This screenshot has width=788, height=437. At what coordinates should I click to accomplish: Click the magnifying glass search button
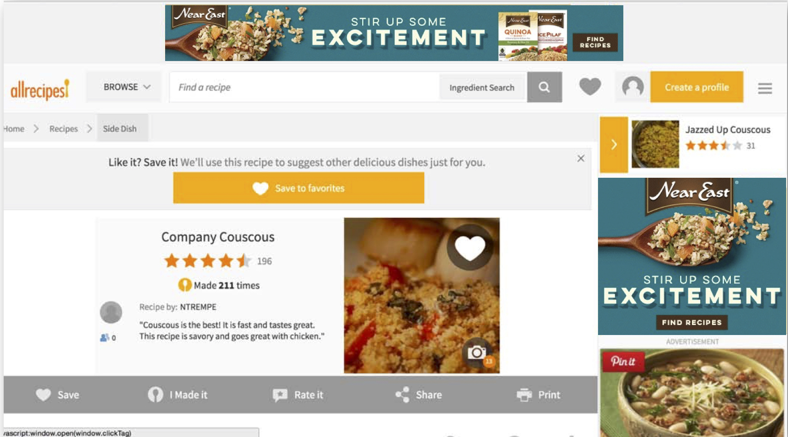coord(544,87)
